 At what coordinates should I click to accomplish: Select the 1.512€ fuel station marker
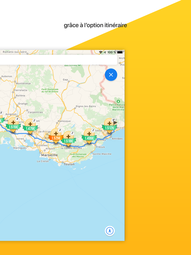[x=109, y=126]
